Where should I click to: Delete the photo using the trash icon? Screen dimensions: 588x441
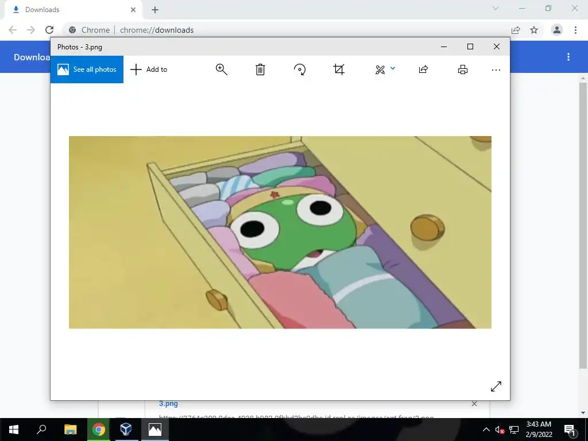coord(260,69)
